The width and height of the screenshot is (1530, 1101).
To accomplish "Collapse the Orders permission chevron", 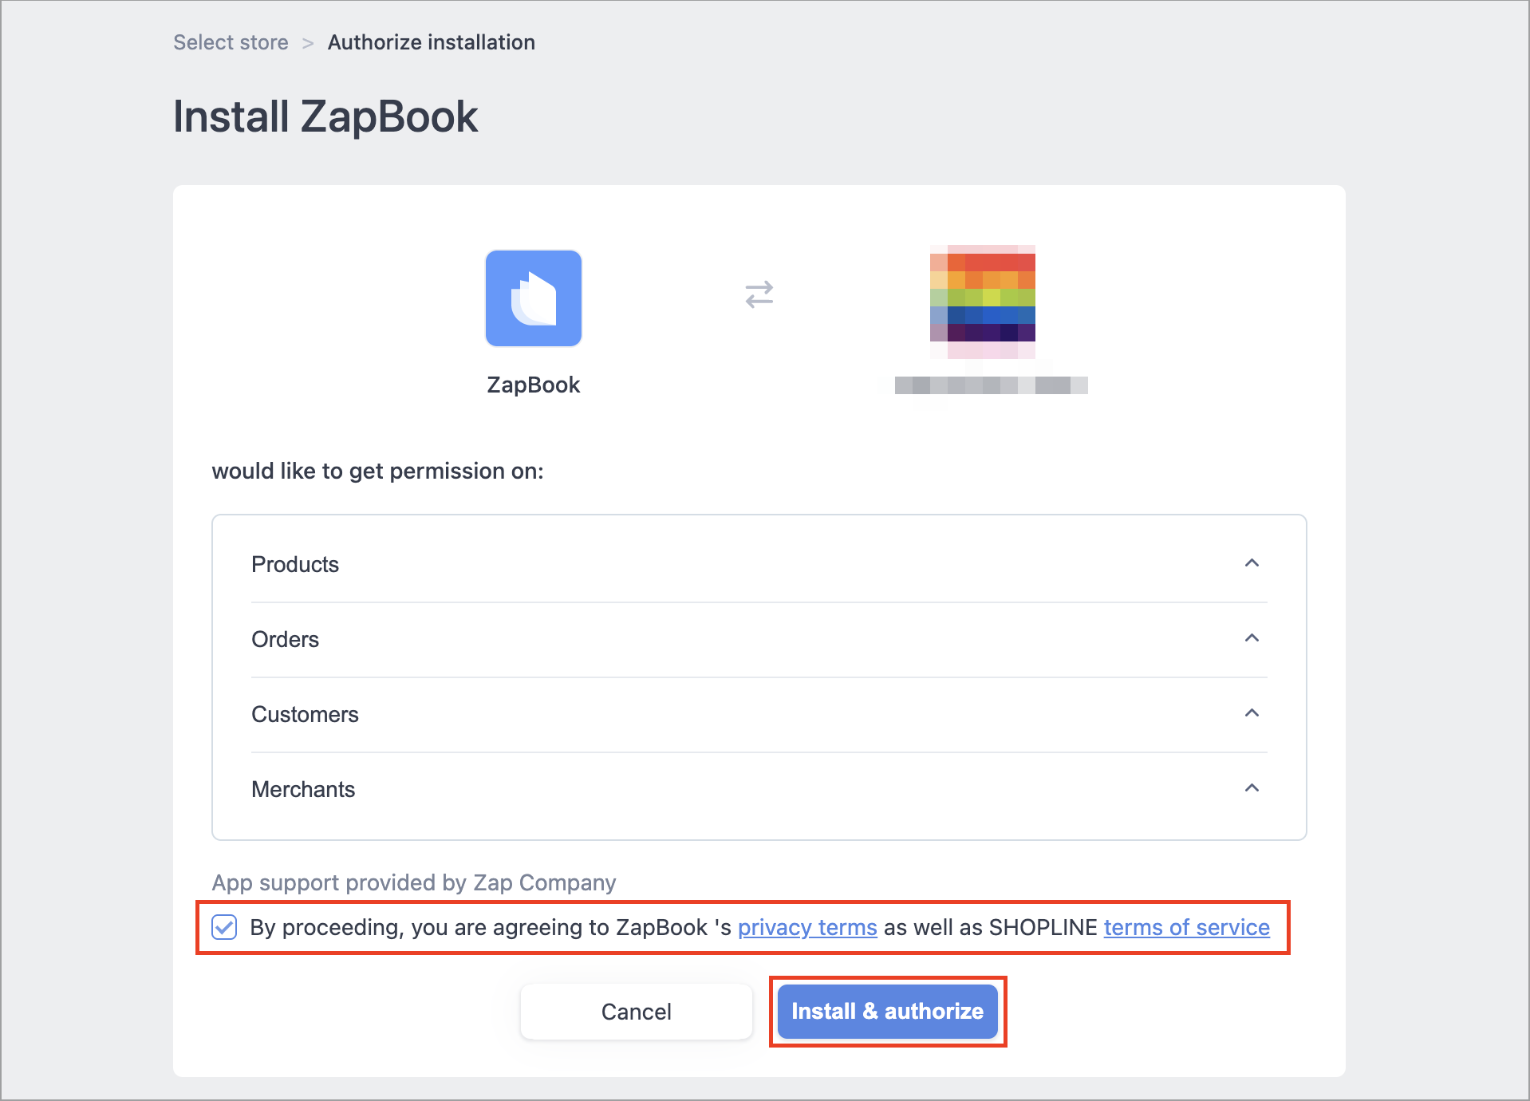I will (1252, 638).
